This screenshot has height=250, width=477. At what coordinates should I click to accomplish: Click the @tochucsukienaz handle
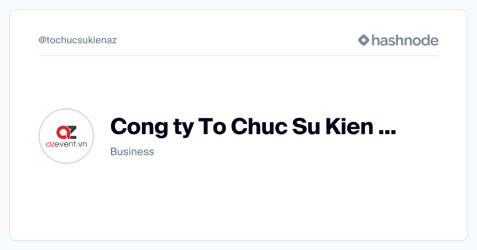(78, 40)
